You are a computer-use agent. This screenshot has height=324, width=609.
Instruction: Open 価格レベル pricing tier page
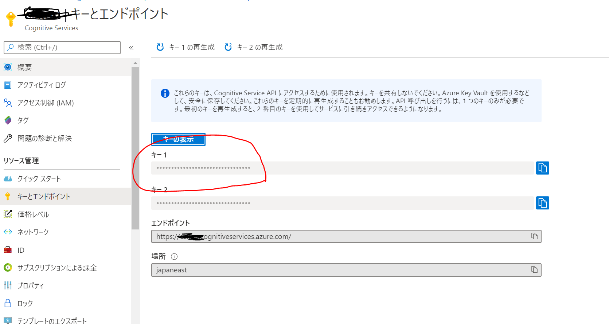coord(33,214)
